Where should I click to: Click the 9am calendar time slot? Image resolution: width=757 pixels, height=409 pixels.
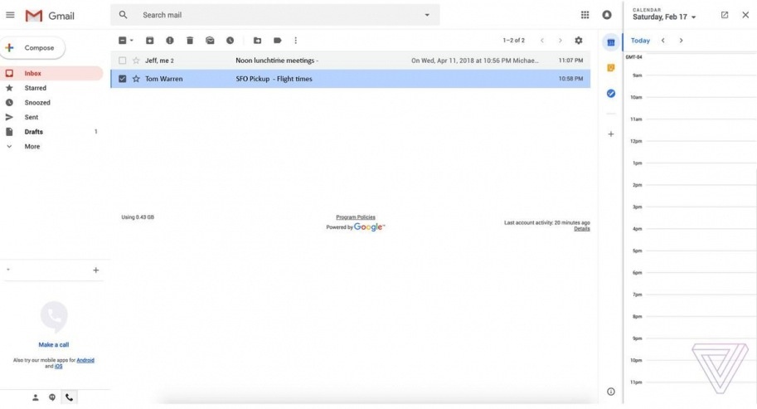pos(701,86)
